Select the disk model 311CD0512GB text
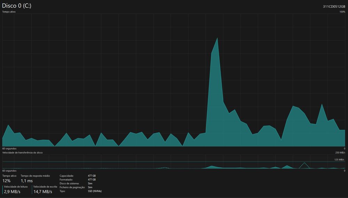348x198 pixels. tap(334, 7)
